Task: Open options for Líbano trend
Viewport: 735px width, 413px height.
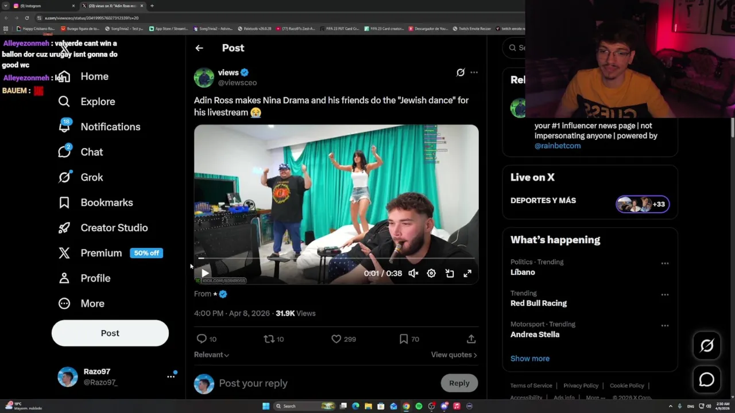Action: tap(665, 263)
